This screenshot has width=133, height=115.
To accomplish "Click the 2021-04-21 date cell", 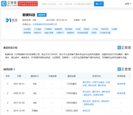I will [x=19, y=84].
